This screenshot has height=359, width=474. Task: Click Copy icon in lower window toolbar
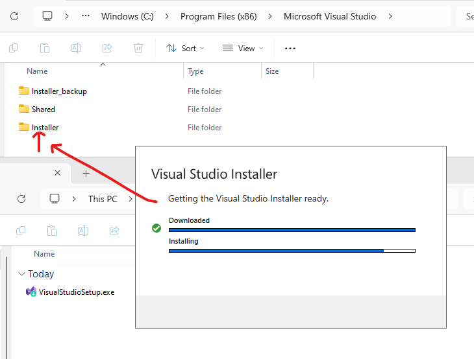click(21, 231)
